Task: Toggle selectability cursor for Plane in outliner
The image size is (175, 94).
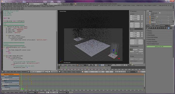Action: pos(170,20)
